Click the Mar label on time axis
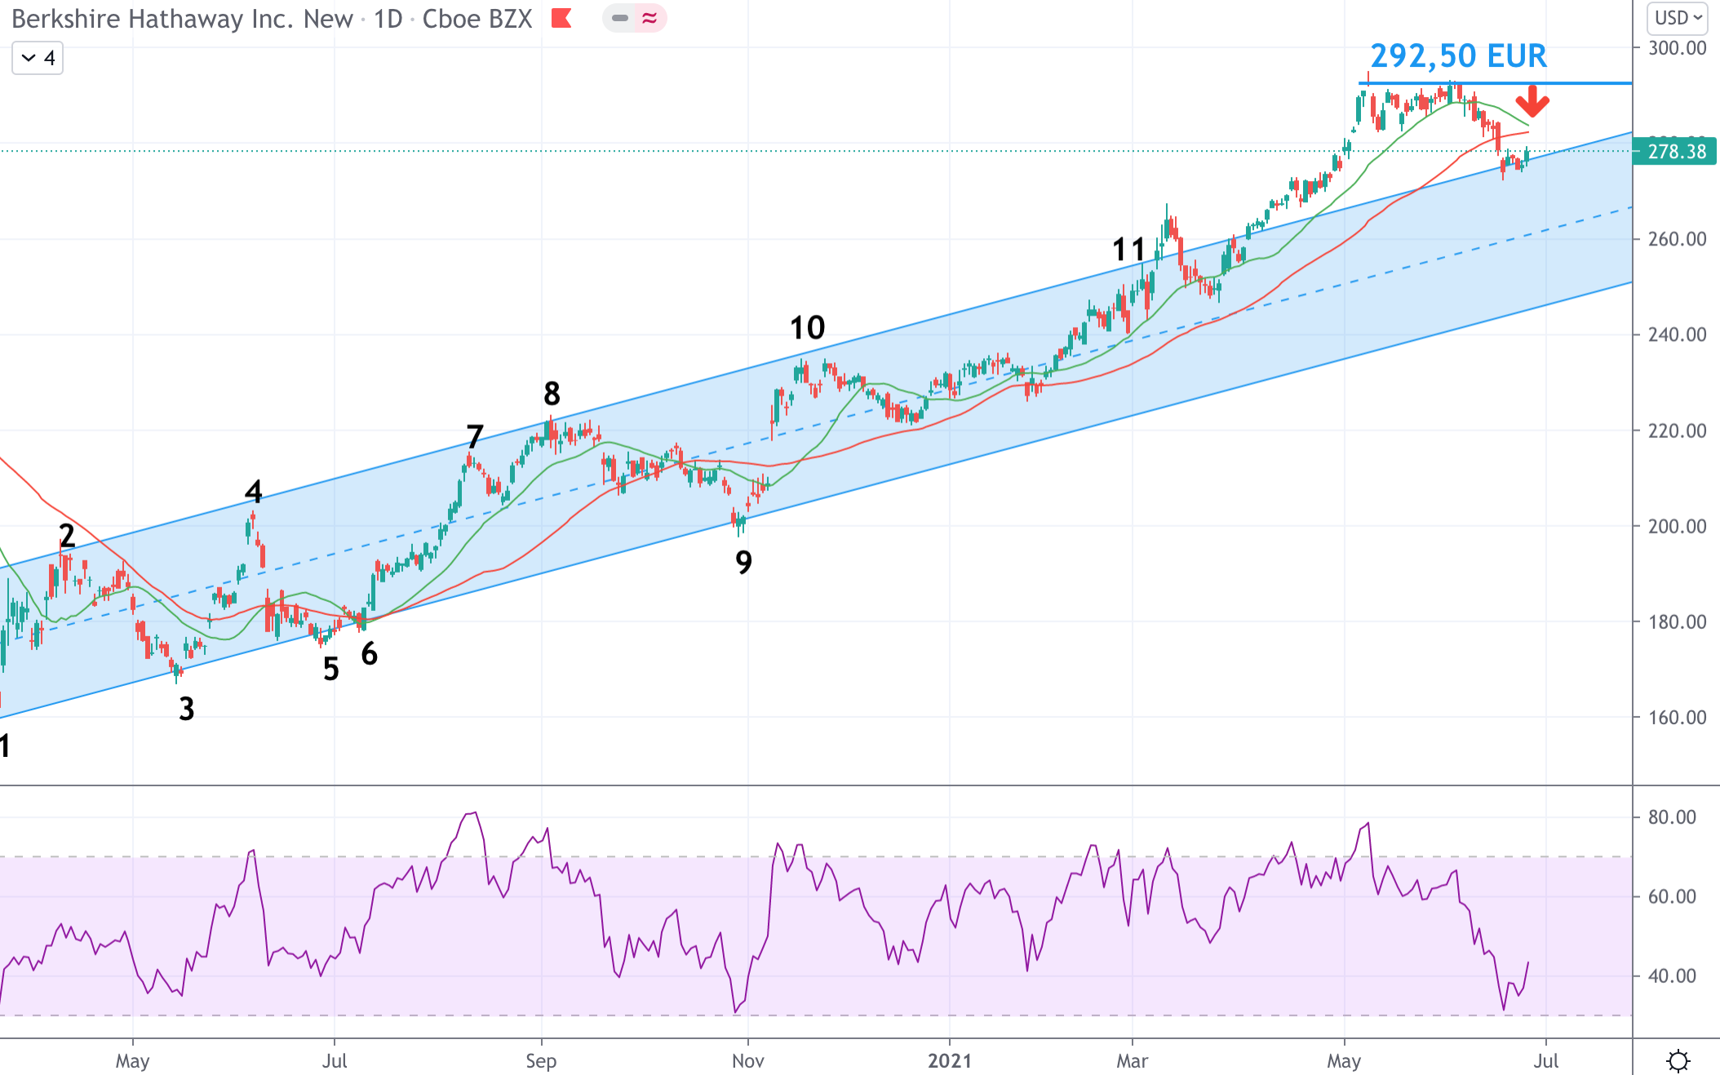The image size is (1720, 1075). tap(1132, 1060)
